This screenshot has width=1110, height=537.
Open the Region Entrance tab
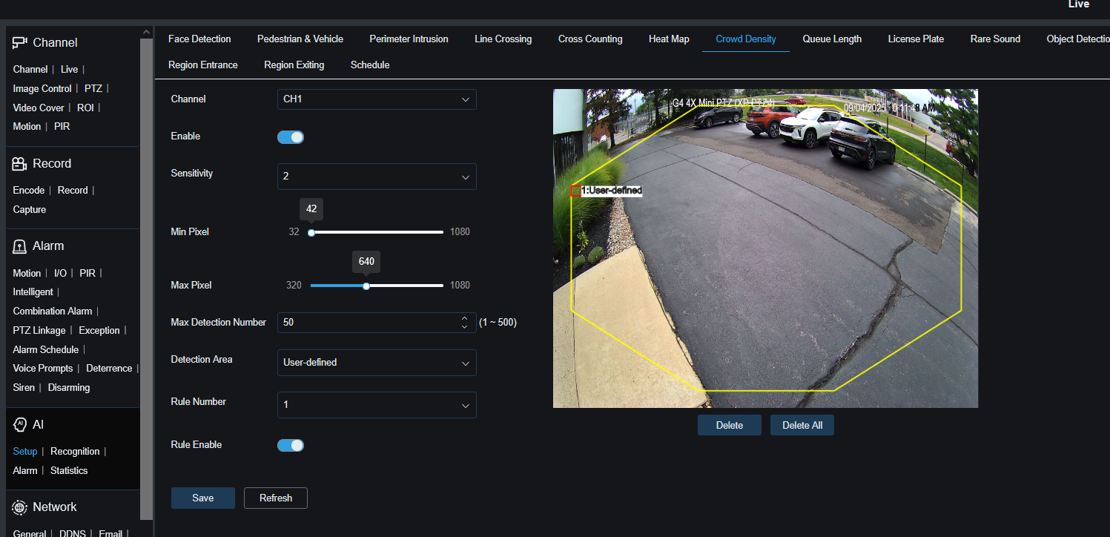point(203,65)
